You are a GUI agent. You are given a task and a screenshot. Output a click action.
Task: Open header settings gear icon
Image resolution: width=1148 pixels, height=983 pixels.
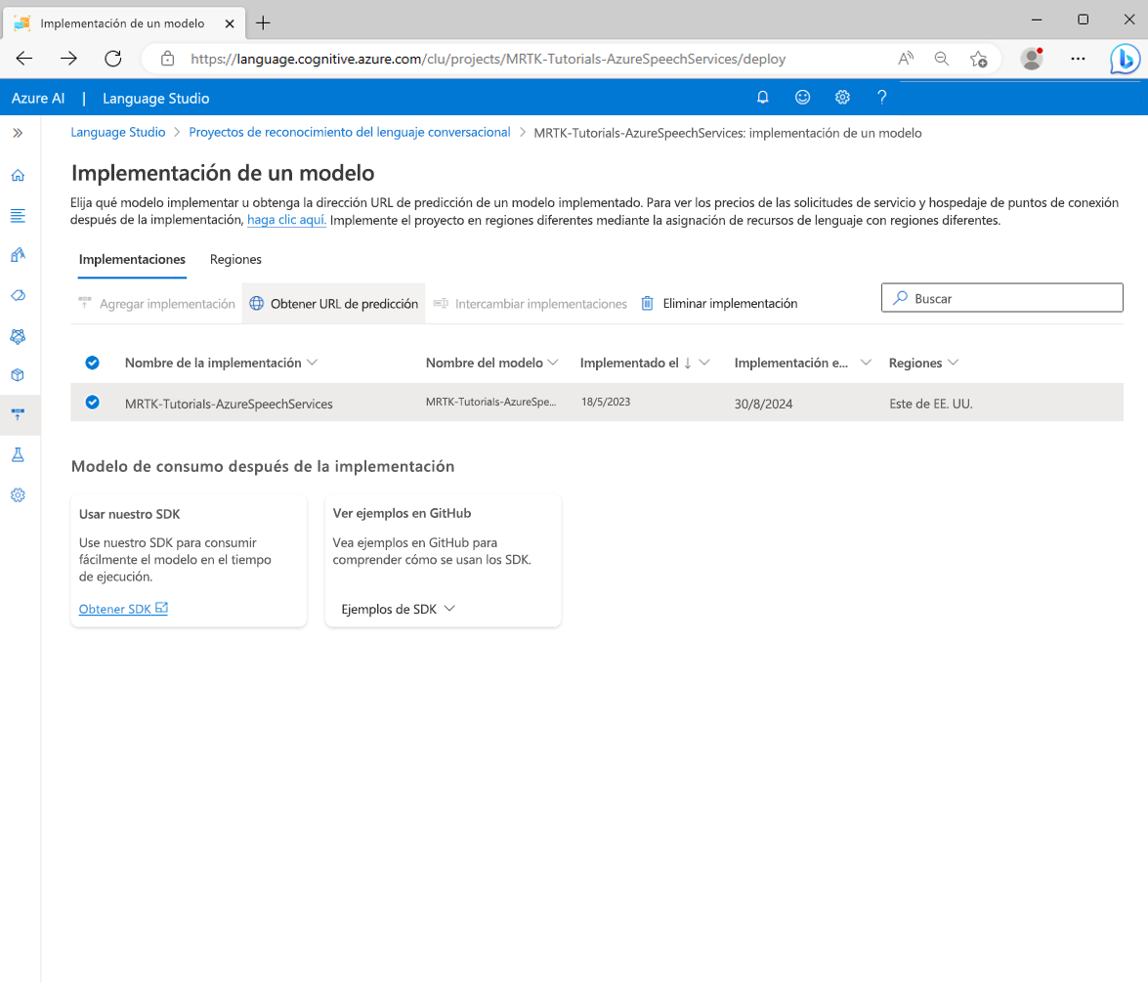click(843, 98)
